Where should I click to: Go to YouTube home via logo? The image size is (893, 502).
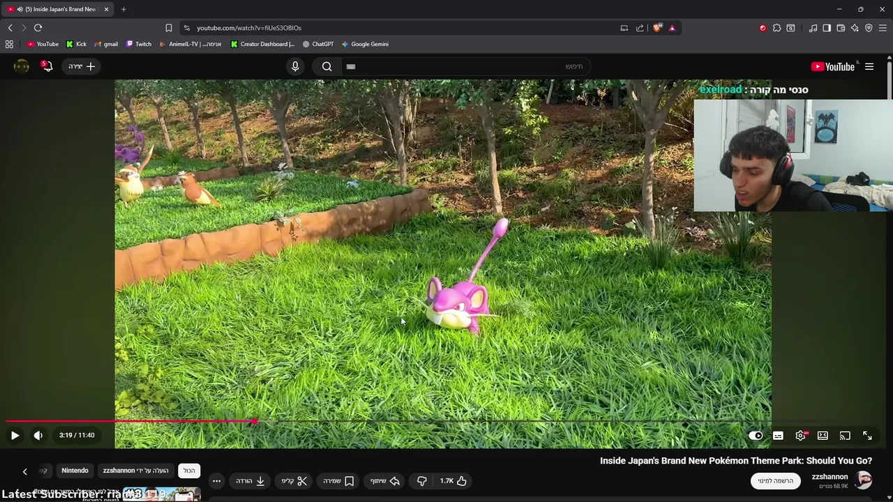click(x=833, y=66)
